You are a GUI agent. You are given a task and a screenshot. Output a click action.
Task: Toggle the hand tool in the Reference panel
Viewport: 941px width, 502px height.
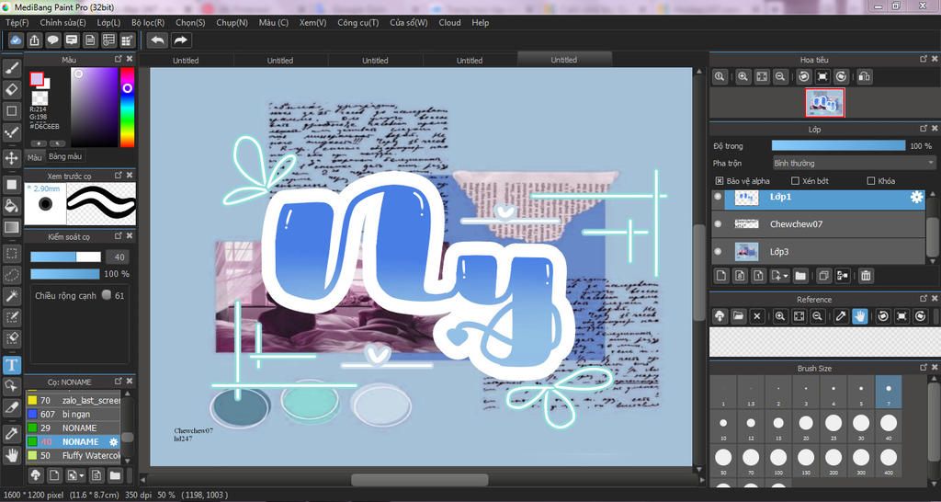point(860,316)
